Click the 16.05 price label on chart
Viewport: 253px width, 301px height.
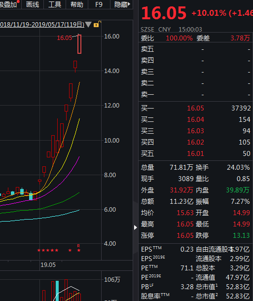pos(65,38)
